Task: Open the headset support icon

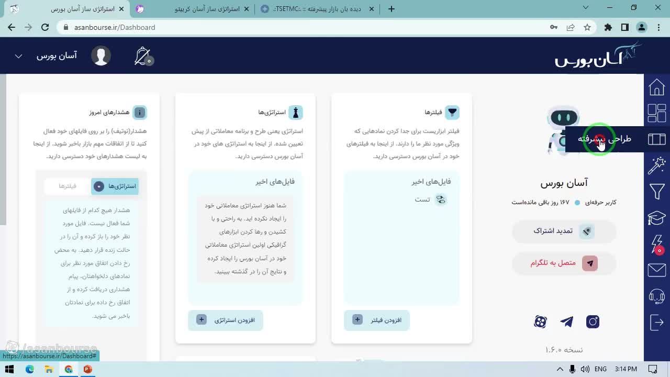Action: point(656,296)
